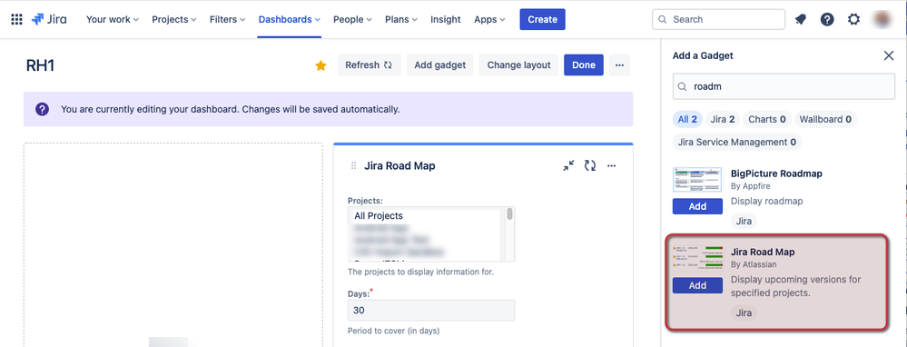907x347 pixels.
Task: Click the Days input field
Action: pyautogui.click(x=431, y=310)
